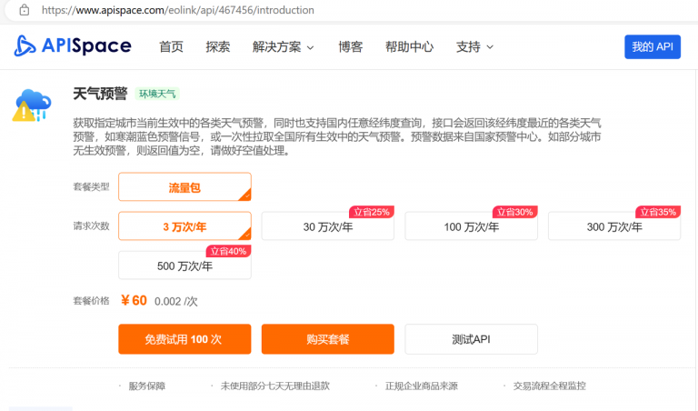Screen dimensions: 698x411
Task: Click the 购买套餐 button
Action: tap(327, 339)
